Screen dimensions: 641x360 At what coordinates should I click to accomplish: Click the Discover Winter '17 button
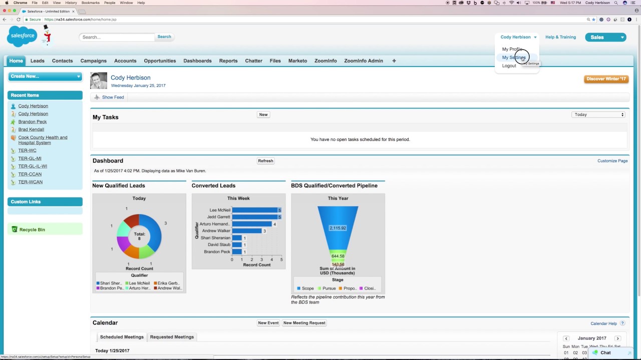pos(606,79)
